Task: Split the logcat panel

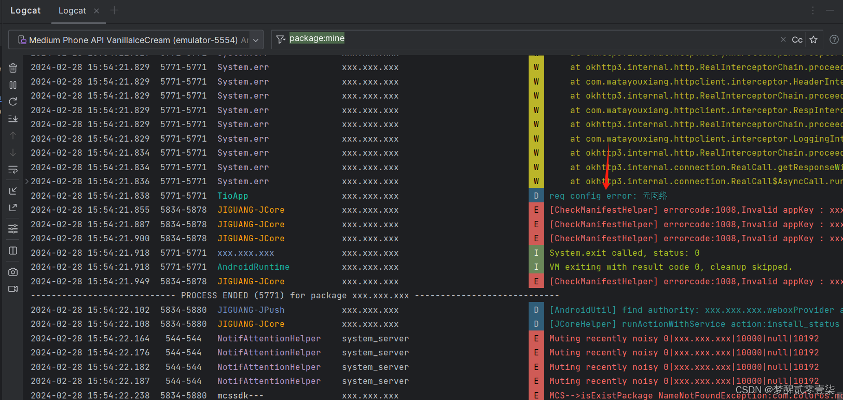Action: tap(13, 251)
